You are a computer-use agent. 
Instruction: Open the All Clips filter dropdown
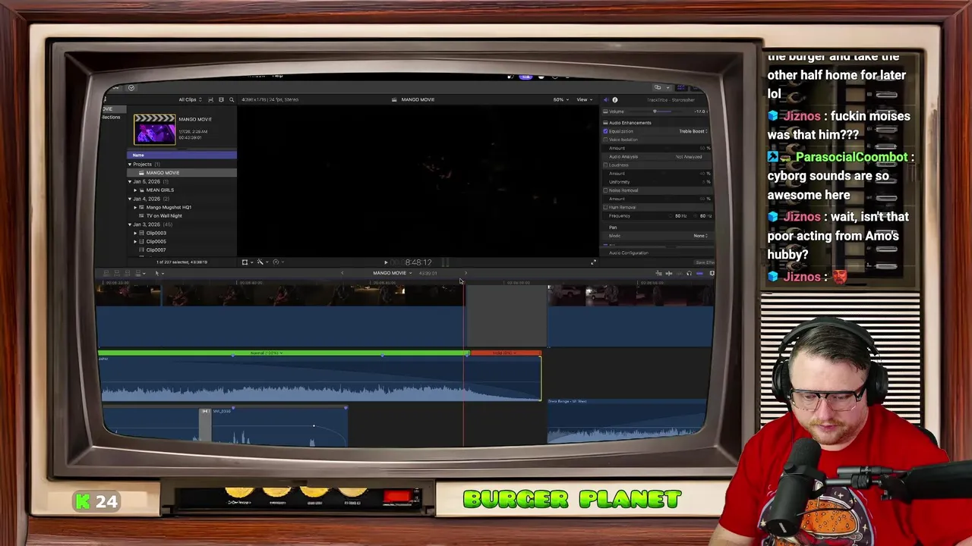[191, 99]
